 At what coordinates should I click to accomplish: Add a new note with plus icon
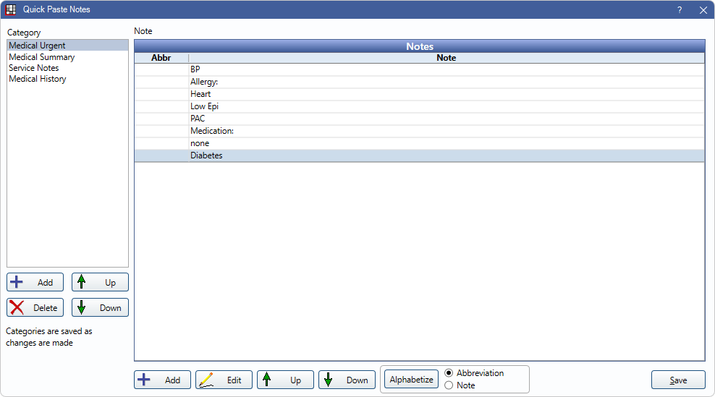click(x=145, y=380)
